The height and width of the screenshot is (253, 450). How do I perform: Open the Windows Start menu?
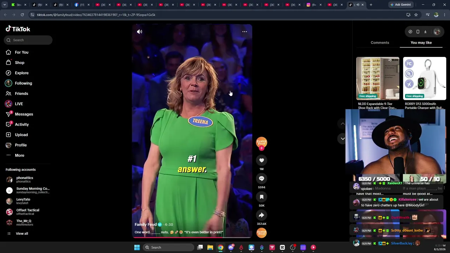click(x=137, y=247)
